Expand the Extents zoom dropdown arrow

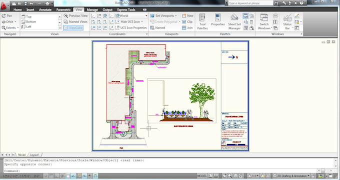tap(18, 28)
